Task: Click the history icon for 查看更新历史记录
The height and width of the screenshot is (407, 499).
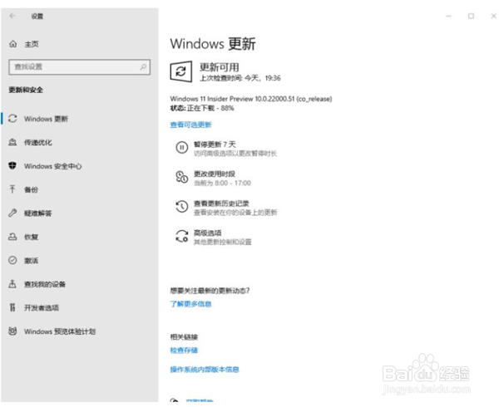Action: [x=181, y=207]
